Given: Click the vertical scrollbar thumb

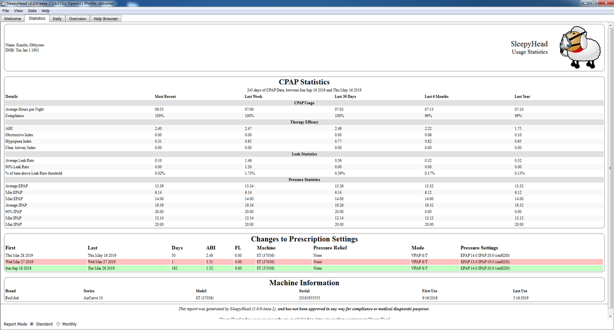Looking at the screenshot, I should click(x=610, y=168).
